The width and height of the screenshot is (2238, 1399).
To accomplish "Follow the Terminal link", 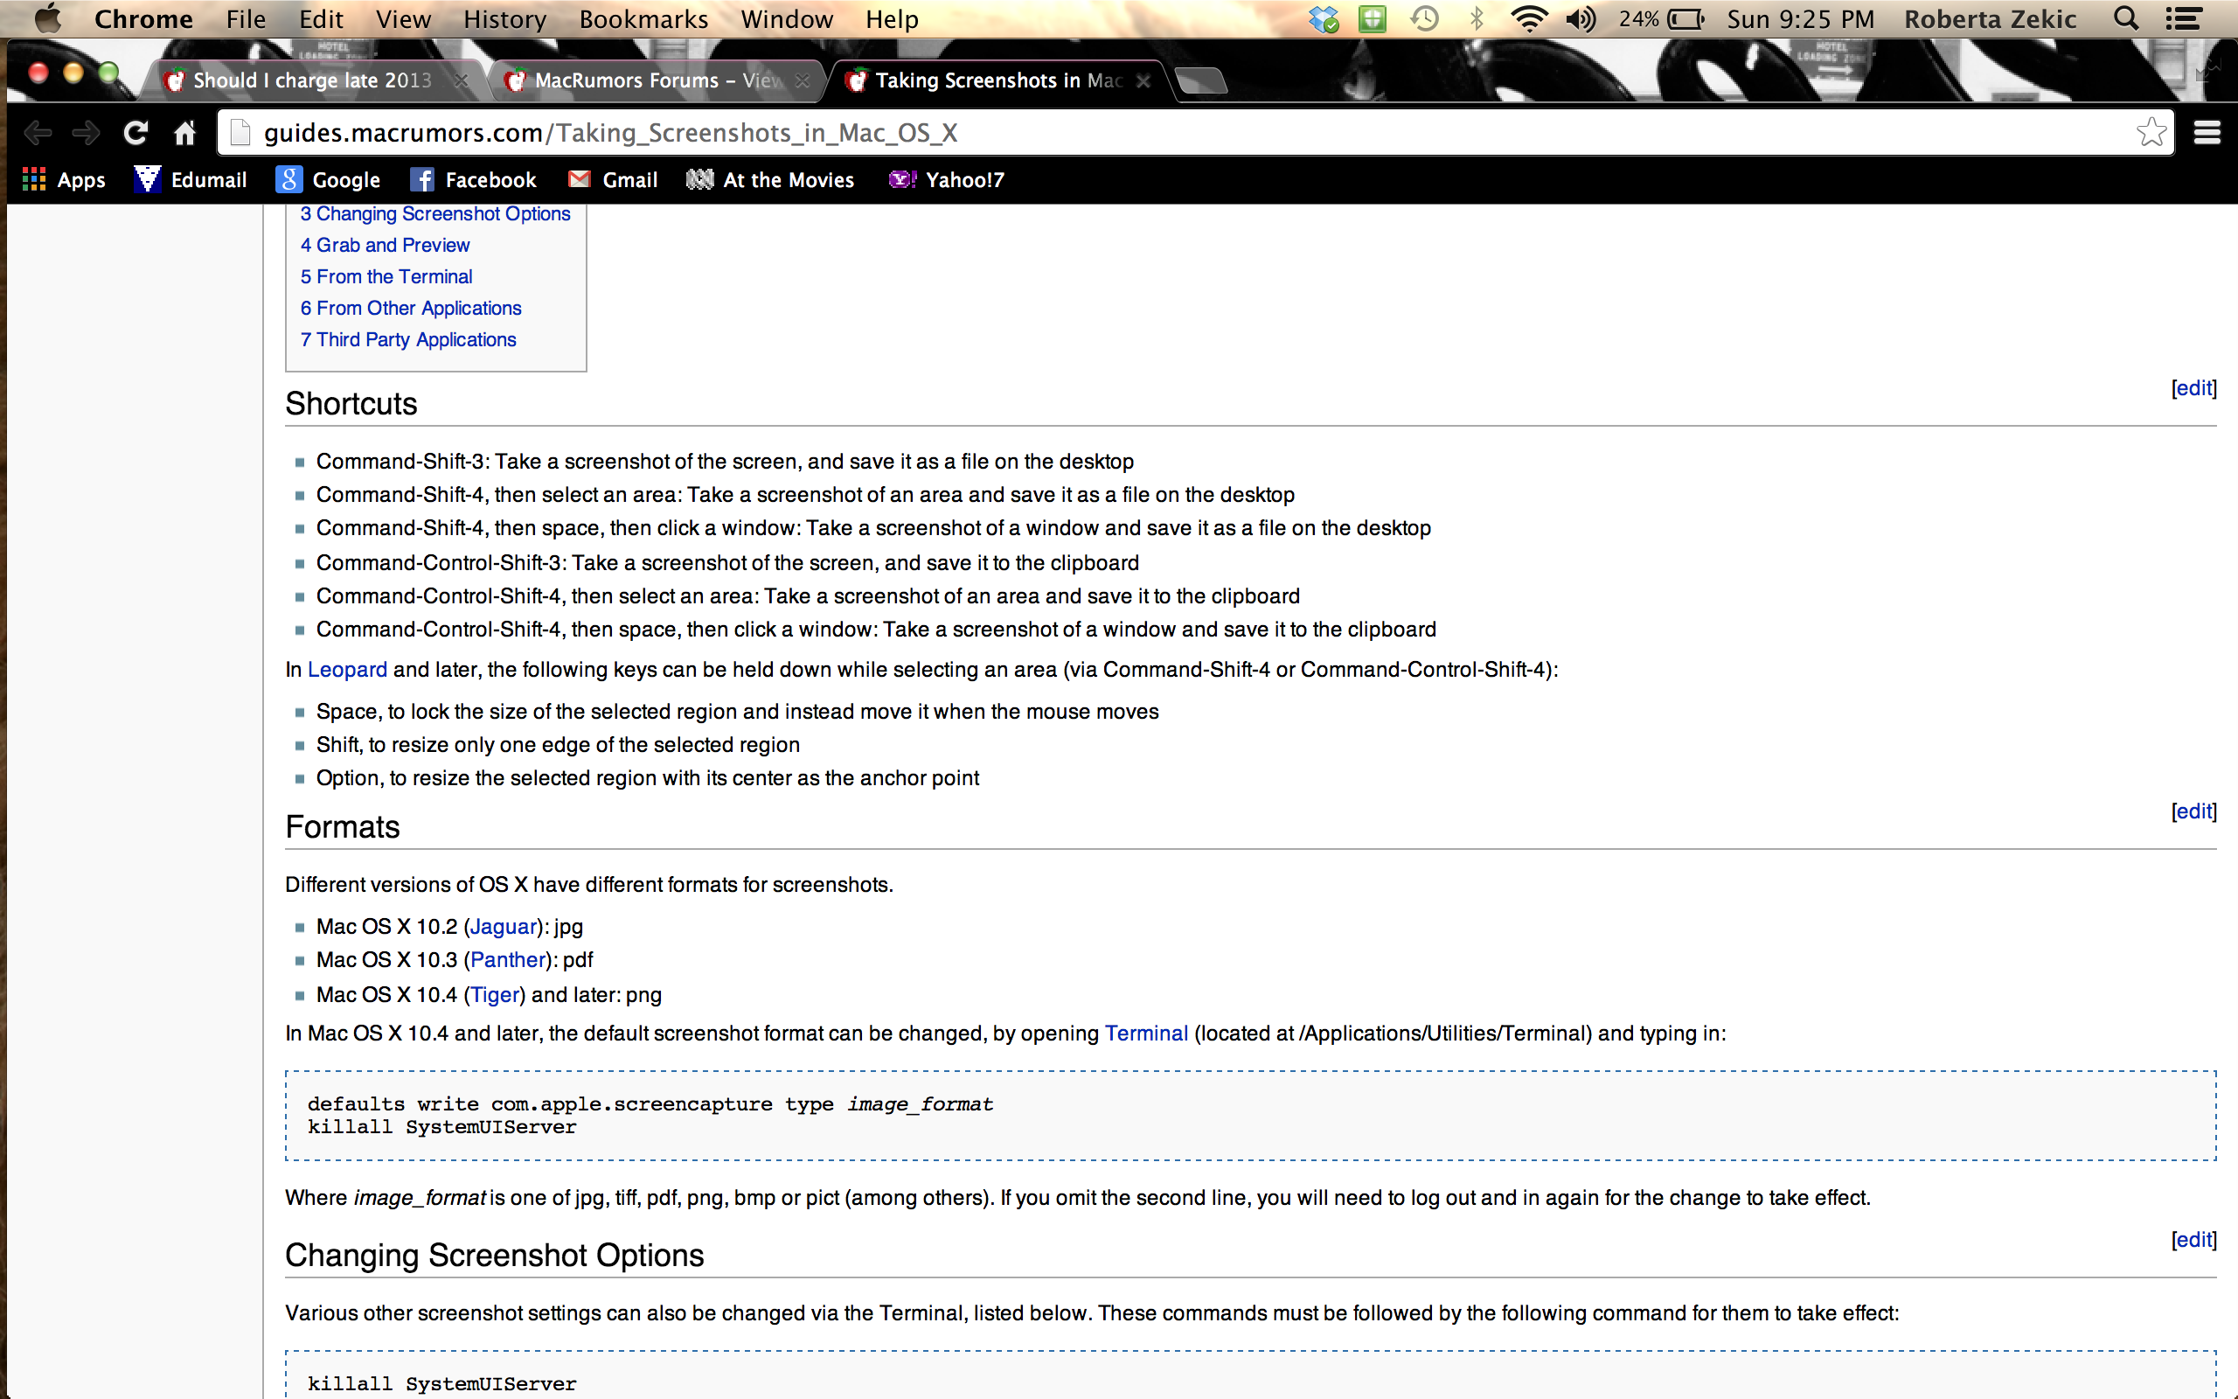I will (1146, 1034).
